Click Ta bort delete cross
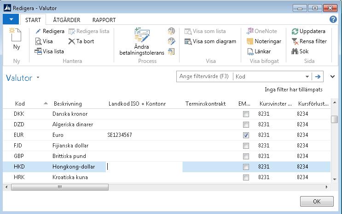Viewport: 342px width, 214px height. point(71,41)
